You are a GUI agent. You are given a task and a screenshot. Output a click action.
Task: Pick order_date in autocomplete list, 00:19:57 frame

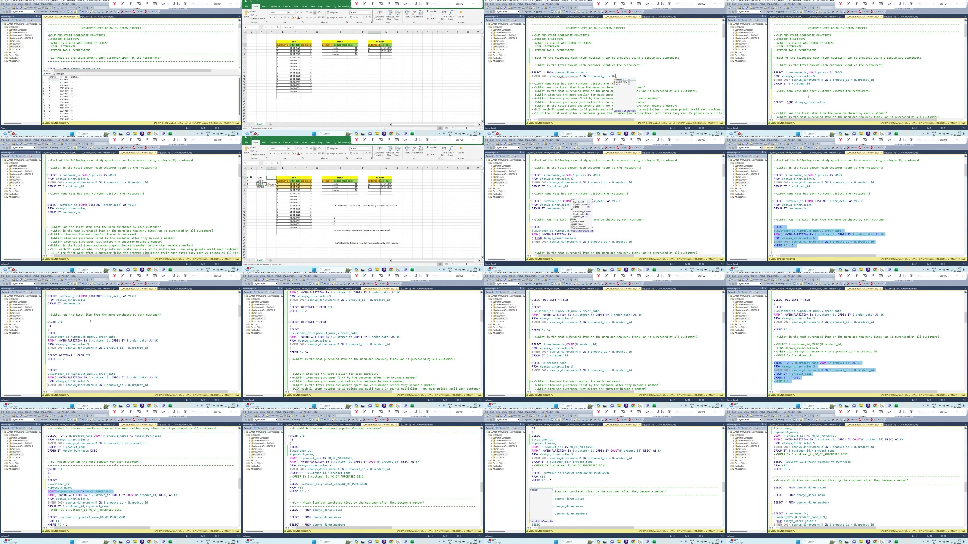[x=580, y=214]
